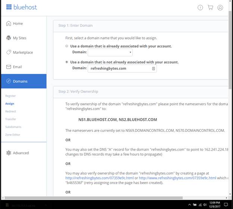Open the Action Center notification icon

click(226, 205)
